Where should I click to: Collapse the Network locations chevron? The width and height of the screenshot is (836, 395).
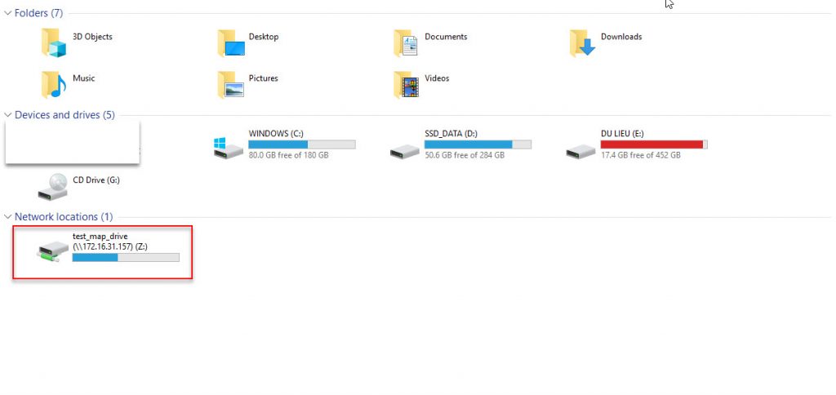(7, 216)
